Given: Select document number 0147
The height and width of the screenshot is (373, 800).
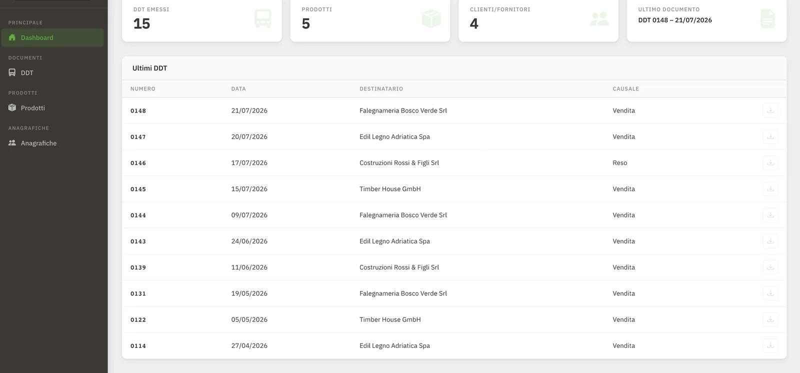Looking at the screenshot, I should pyautogui.click(x=138, y=137).
